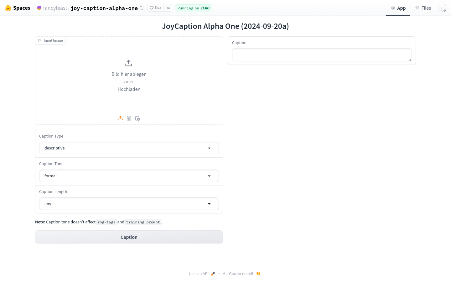Click the Input Image label icon
Viewport: 451px width, 282px height.
coord(40,40)
